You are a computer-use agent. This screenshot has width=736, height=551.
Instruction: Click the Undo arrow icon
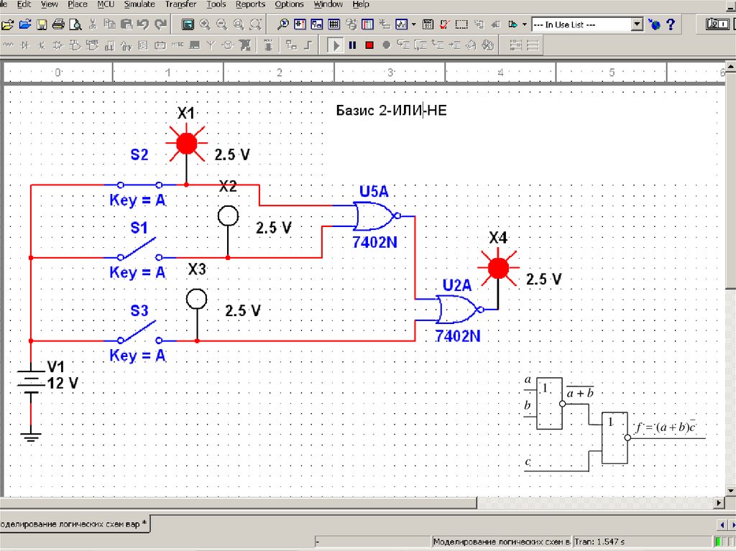coord(144,24)
